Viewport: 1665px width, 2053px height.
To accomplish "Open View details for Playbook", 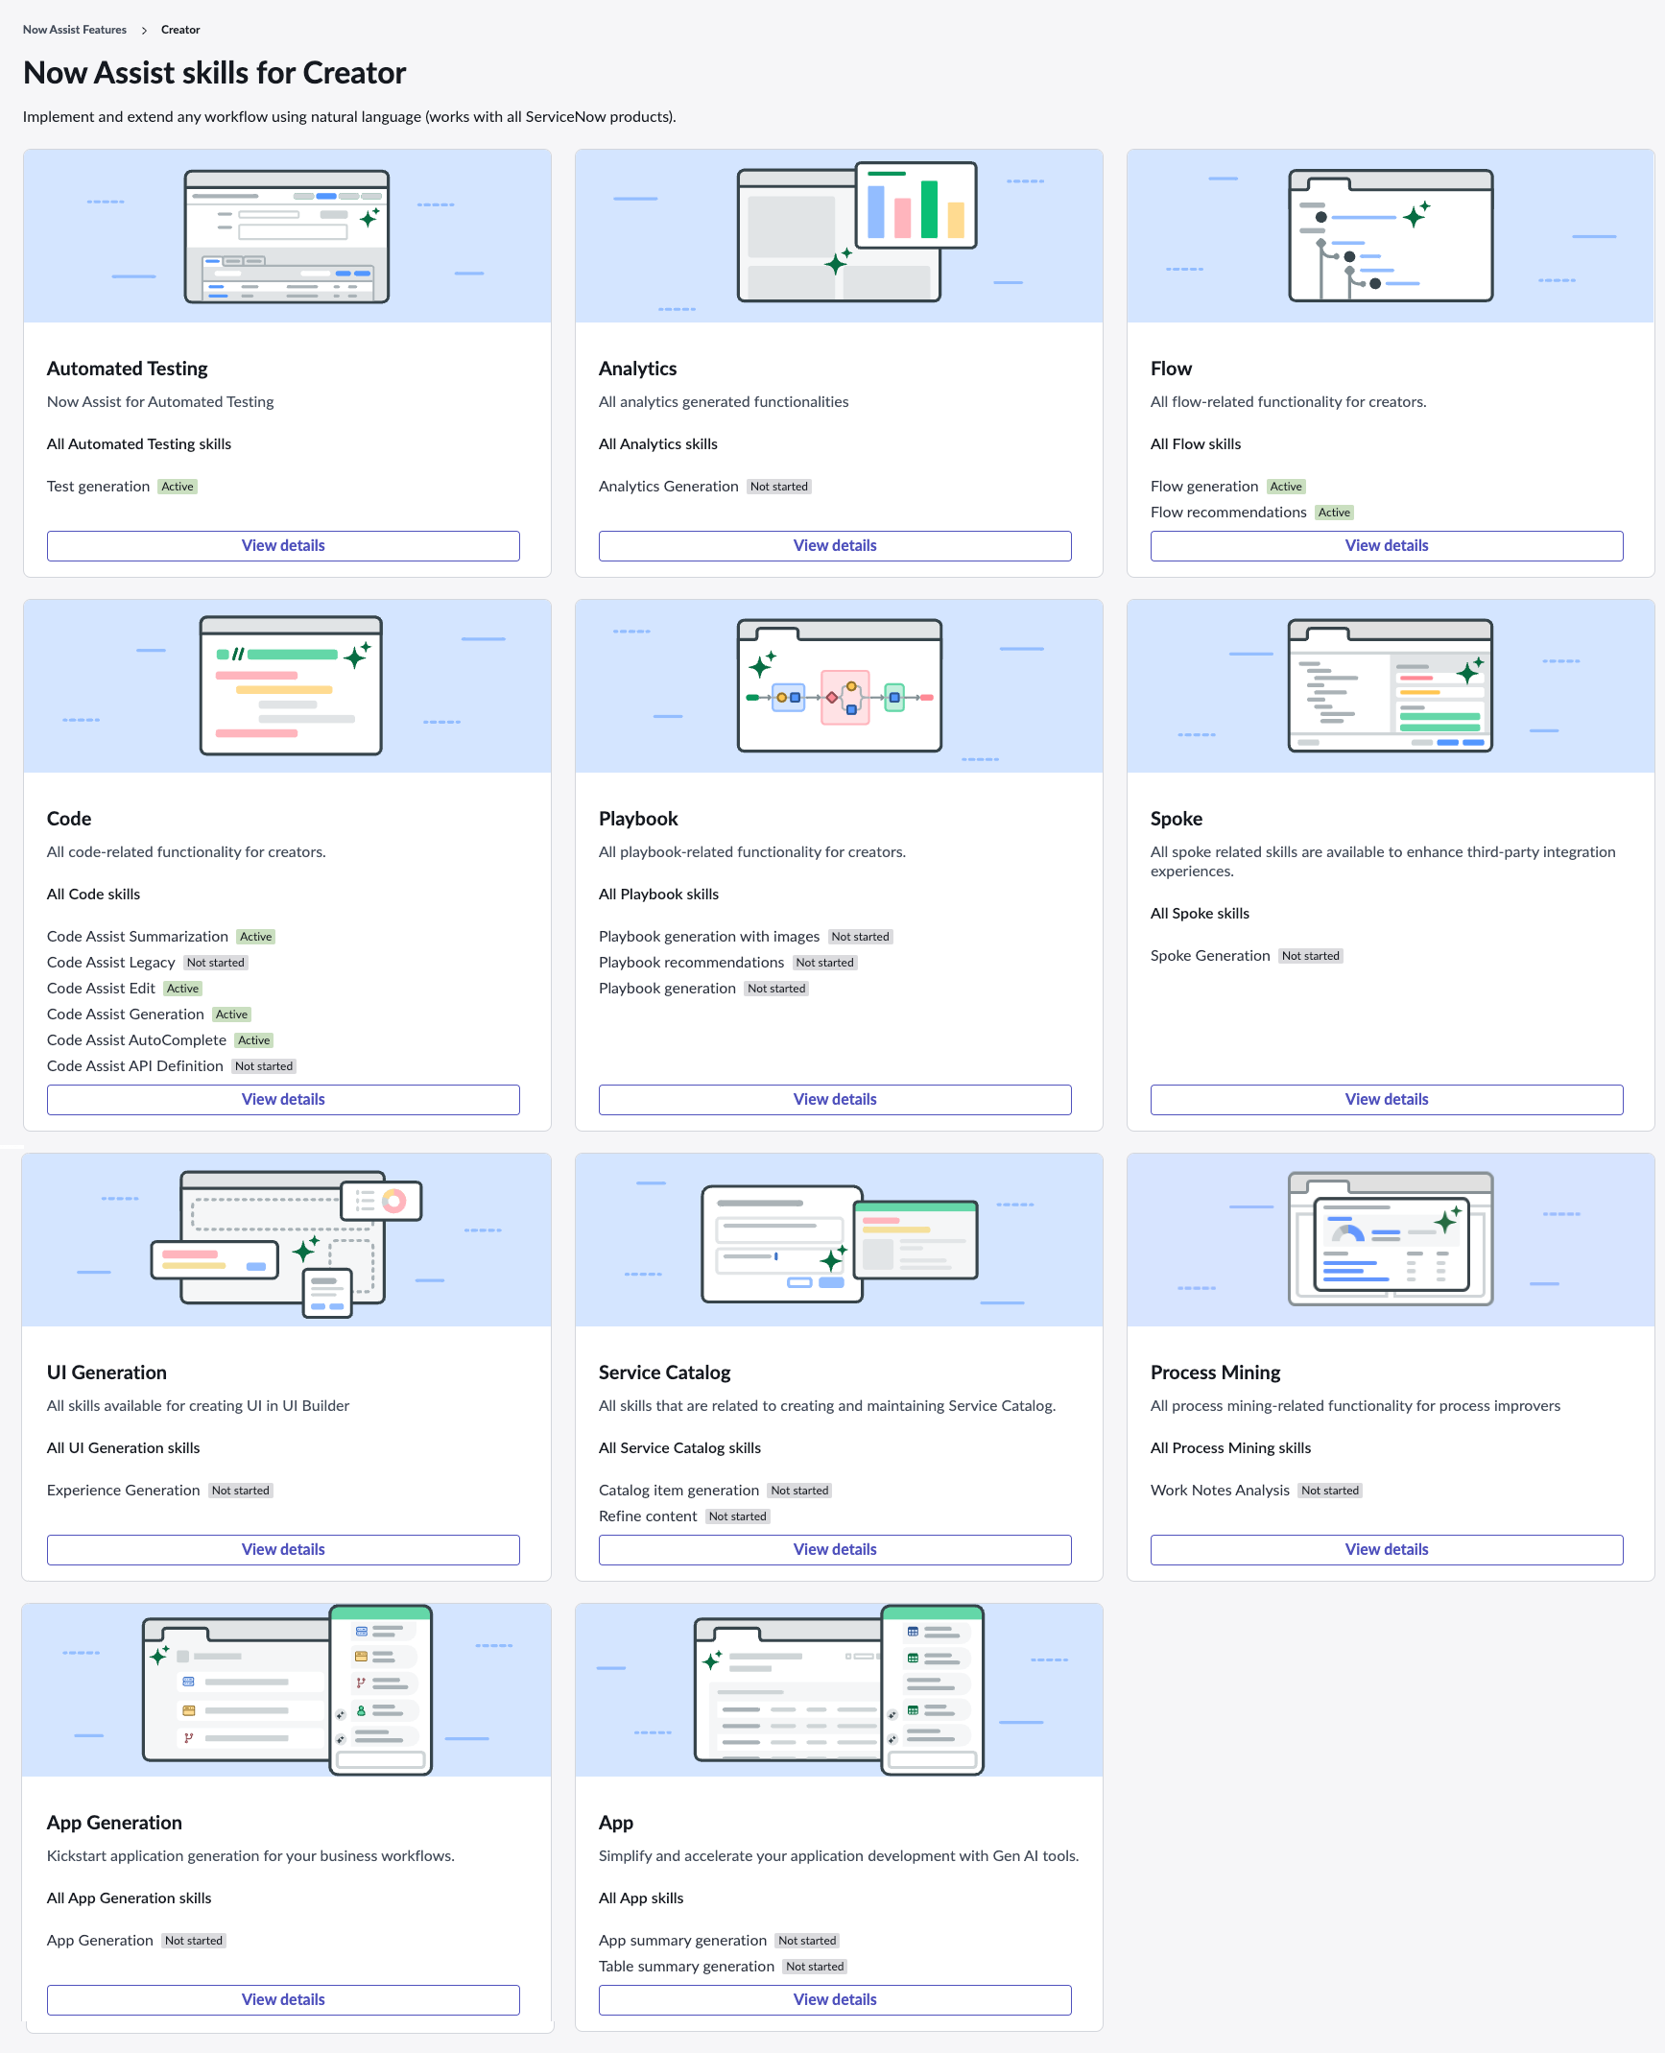I will coord(835,1100).
